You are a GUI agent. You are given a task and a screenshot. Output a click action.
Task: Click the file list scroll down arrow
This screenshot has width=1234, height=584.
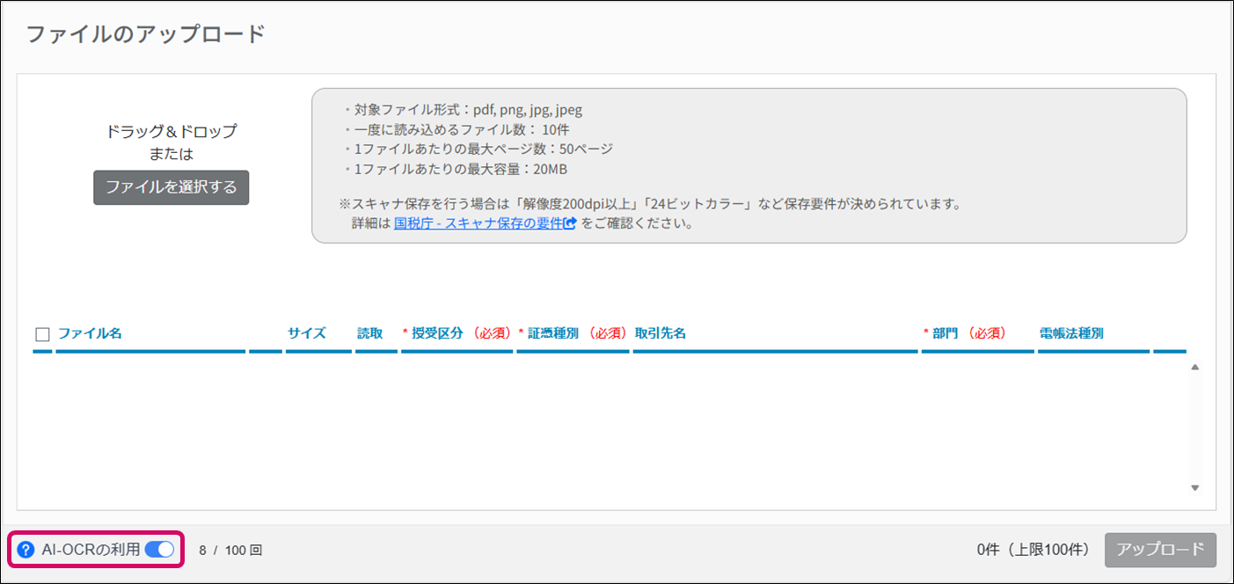[1194, 487]
